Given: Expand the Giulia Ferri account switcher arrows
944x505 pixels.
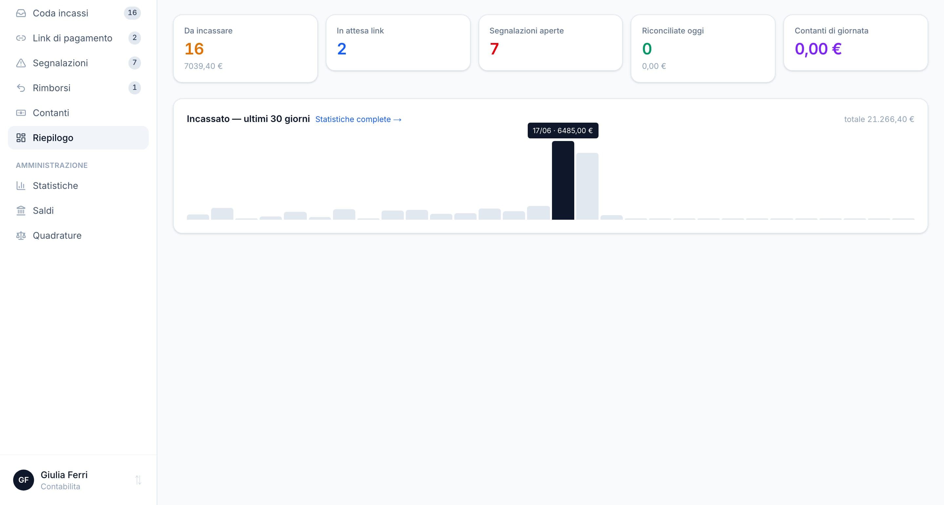Looking at the screenshot, I should [x=138, y=480].
